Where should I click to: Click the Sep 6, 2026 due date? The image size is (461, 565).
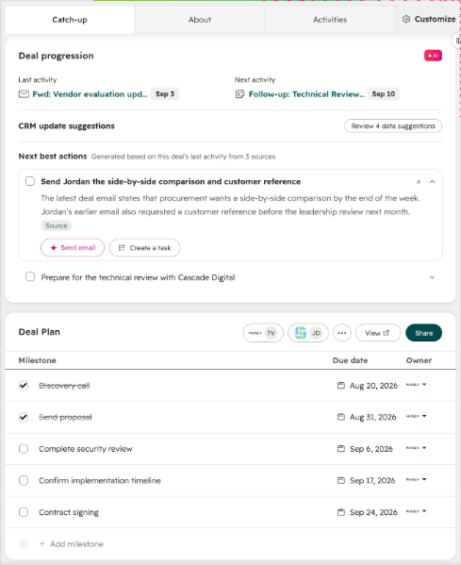[x=371, y=449]
